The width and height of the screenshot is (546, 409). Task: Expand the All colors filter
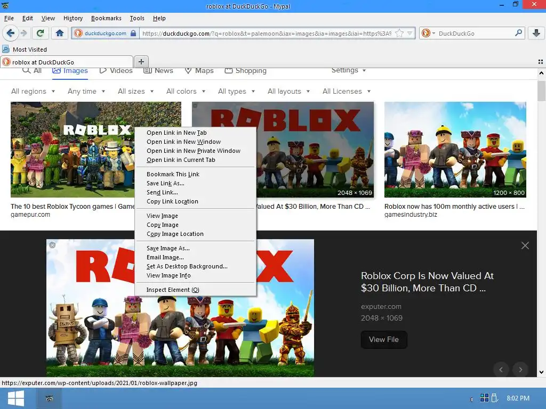pyautogui.click(x=186, y=91)
